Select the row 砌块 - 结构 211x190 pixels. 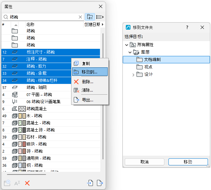[x=51, y=144]
